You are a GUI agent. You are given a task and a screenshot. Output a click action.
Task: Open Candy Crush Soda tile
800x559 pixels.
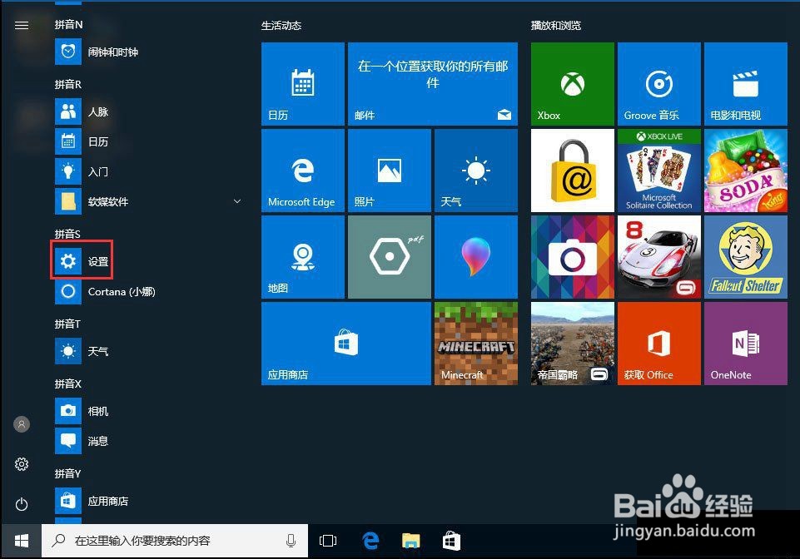(x=746, y=171)
